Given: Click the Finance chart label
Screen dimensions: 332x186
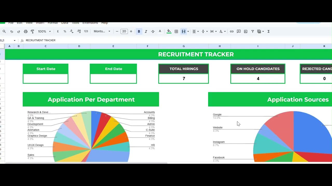Looking at the screenshot, I should [150, 136].
